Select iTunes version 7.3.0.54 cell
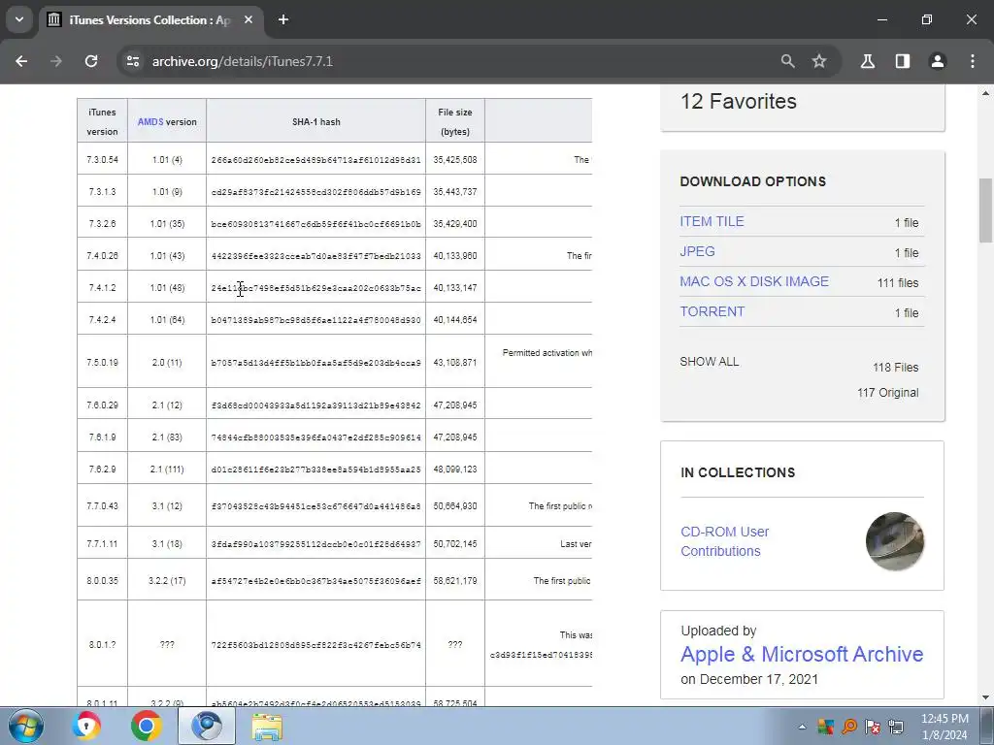The width and height of the screenshot is (994, 745). coord(102,160)
